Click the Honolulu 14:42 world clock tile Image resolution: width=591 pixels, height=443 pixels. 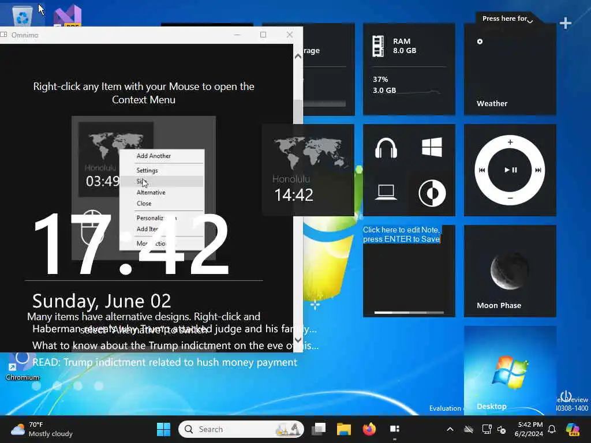[x=308, y=170]
